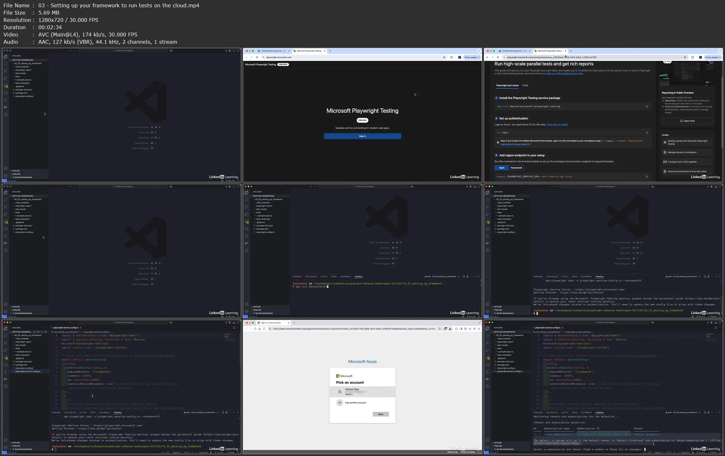Open the Testing flask view in top-left frame
The width and height of the screenshot is (725, 456).
[5, 100]
